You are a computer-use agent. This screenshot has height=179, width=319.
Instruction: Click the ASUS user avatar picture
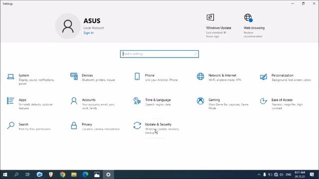(x=68, y=26)
